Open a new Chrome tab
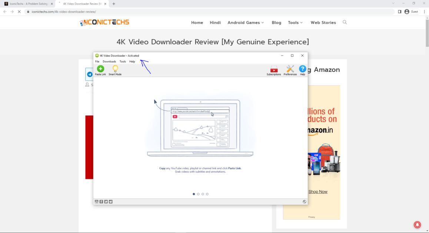429x233 pixels. pos(114,4)
